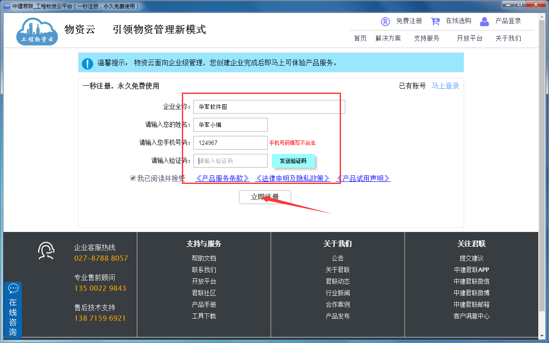Click the 工程物资云 cloud logo
The width and height of the screenshot is (549, 343).
pyautogui.click(x=37, y=31)
